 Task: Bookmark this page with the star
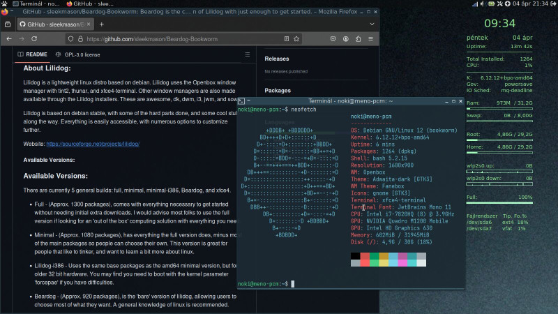(x=296, y=39)
